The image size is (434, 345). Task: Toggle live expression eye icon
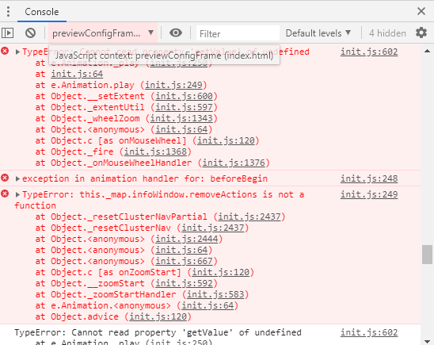[x=176, y=33]
